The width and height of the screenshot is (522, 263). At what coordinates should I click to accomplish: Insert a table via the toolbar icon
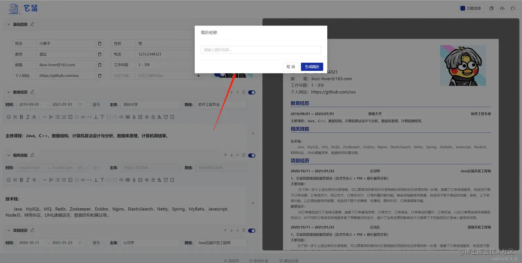click(128, 117)
